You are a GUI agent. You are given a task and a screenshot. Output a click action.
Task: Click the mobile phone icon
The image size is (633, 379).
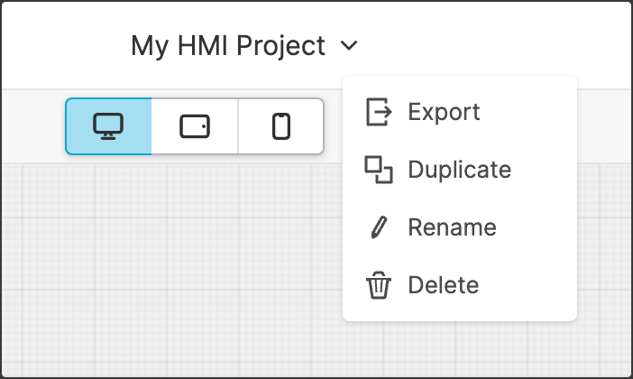281,126
